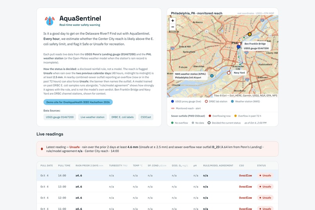The height and width of the screenshot is (210, 315).
Task: Click the RULE/MODEL AGREEMENT column header
Action: point(218,165)
